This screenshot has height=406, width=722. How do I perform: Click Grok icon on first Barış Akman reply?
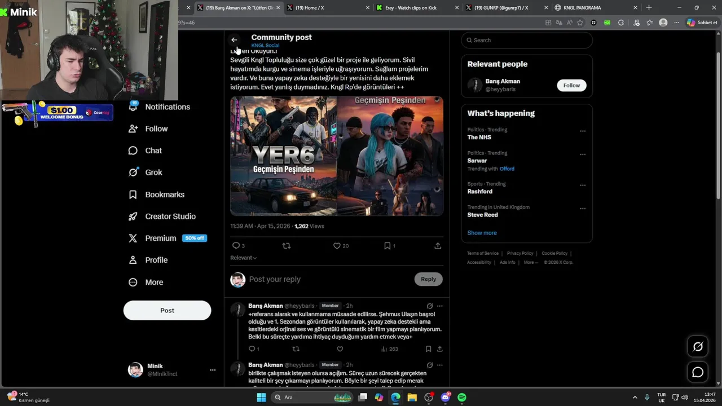point(430,306)
